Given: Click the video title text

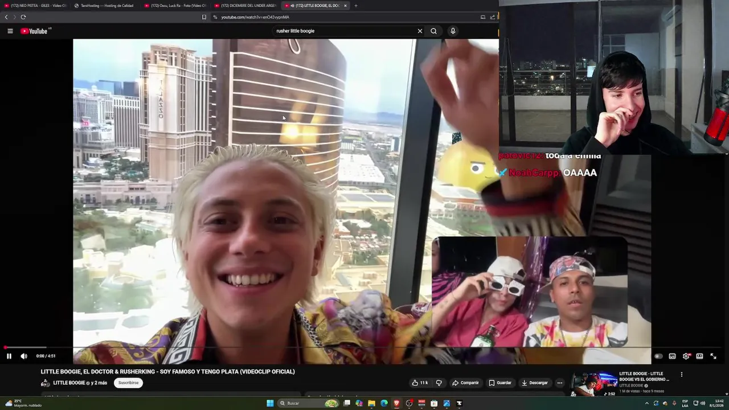Looking at the screenshot, I should click(167, 371).
